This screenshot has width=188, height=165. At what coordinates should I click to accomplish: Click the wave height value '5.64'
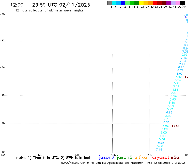click(x=163, y=136)
